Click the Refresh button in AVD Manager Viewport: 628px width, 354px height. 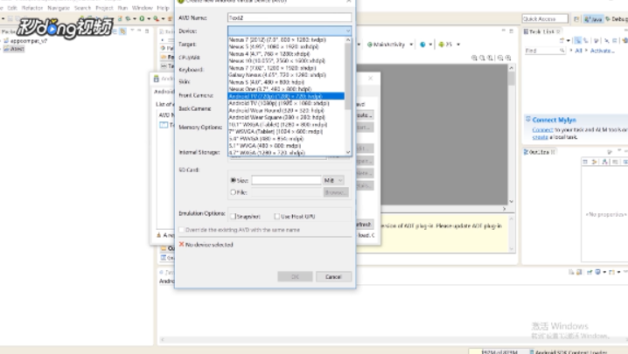coord(365,225)
